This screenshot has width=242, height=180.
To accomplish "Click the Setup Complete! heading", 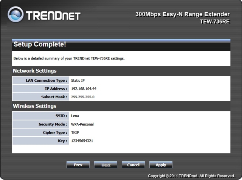I will 40,45.
